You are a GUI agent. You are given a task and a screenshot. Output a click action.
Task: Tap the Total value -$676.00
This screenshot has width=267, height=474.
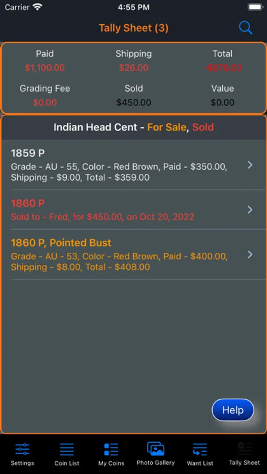click(x=223, y=68)
